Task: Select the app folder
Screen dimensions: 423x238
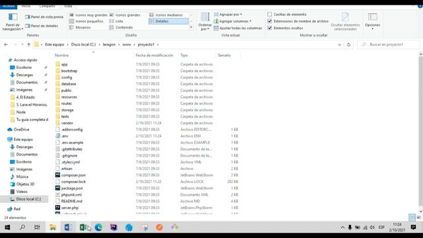Action: tap(64, 64)
